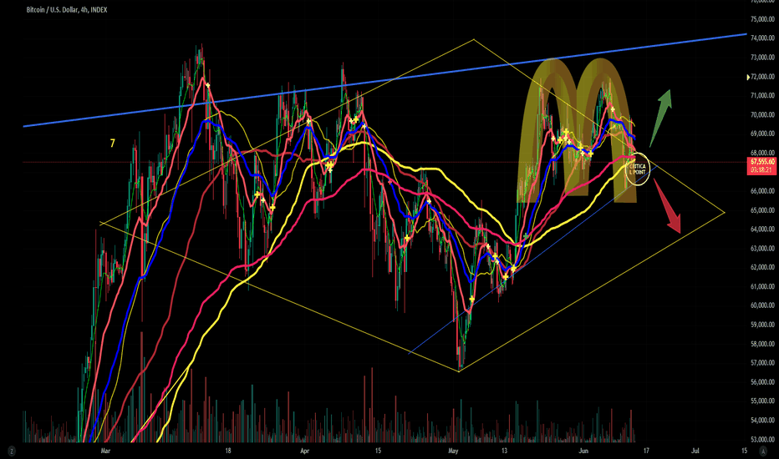Image resolution: width=779 pixels, height=459 pixels.
Task: Click the 70,000.00 price axis label
Action: pos(762,114)
